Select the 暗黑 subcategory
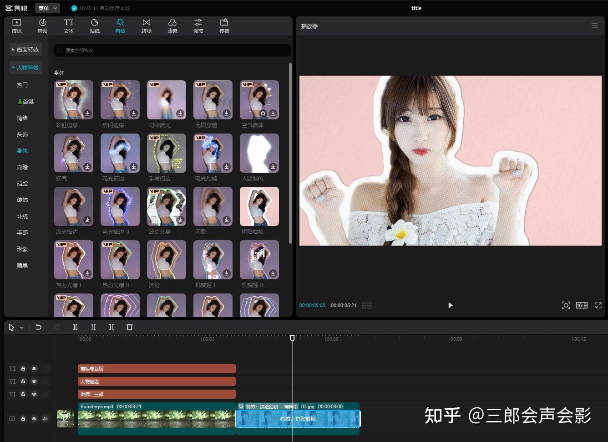The height and width of the screenshot is (442, 608). pos(22,265)
